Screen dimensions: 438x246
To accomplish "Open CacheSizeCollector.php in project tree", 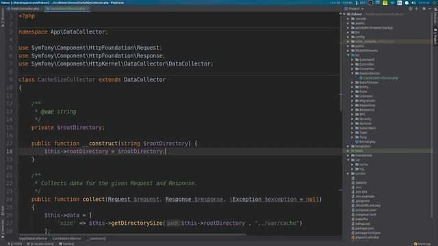I will pos(381,78).
